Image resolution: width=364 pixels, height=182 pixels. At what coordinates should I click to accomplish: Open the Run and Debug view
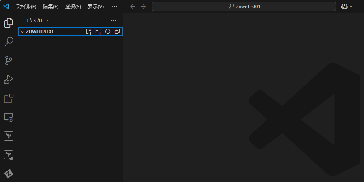click(x=9, y=79)
